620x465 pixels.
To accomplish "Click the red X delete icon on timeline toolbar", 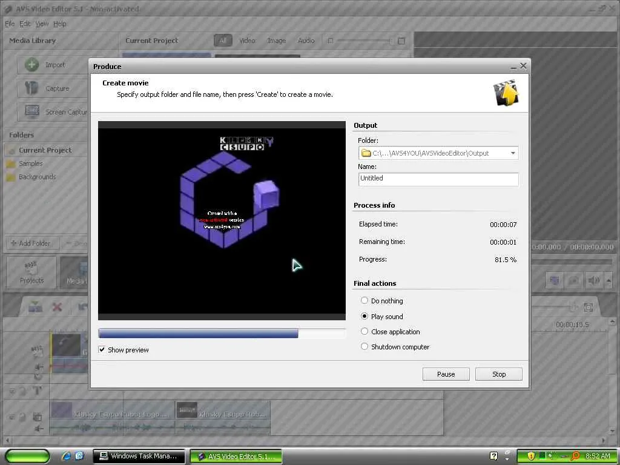I will [x=58, y=307].
